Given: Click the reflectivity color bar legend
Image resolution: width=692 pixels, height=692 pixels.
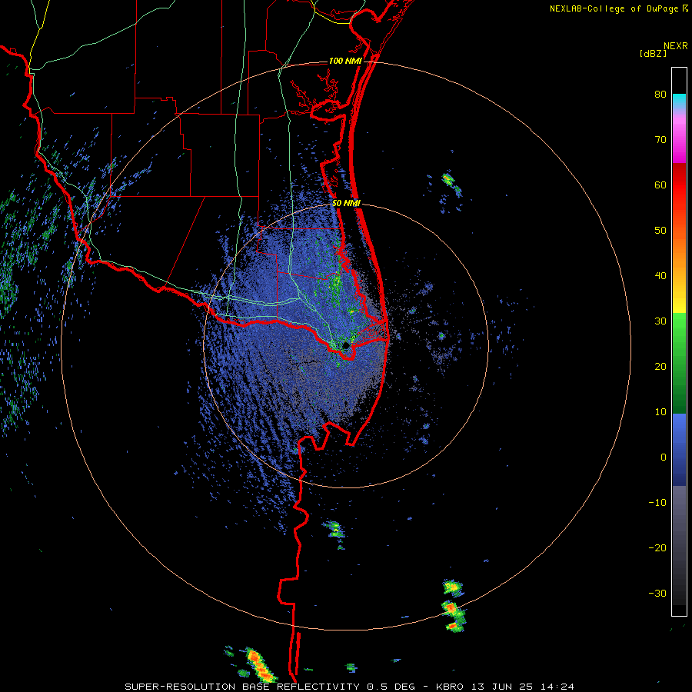Looking at the screenshot, I should click(x=679, y=341).
